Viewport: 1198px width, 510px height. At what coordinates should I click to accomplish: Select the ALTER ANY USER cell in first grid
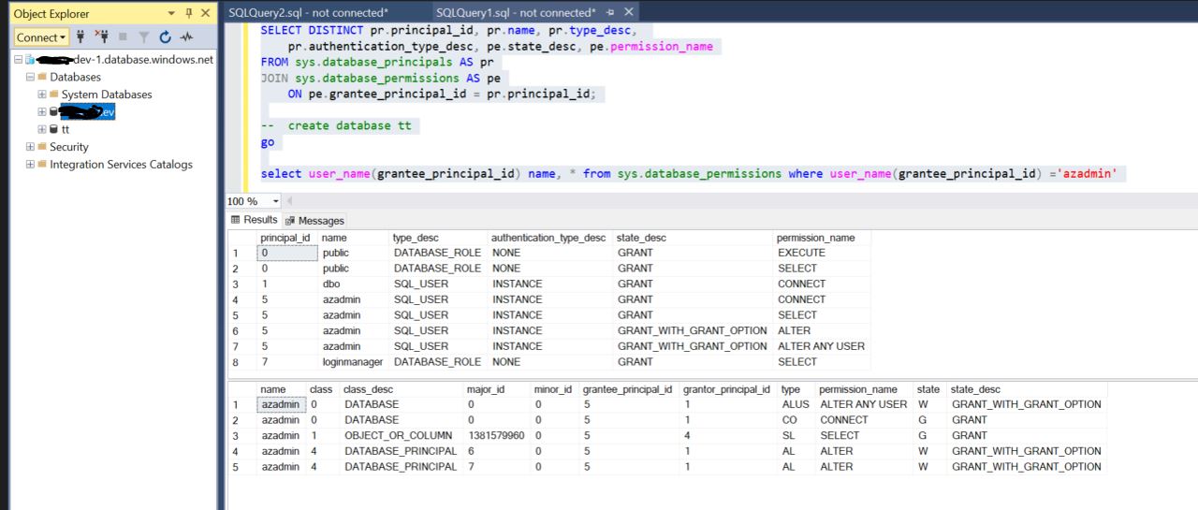click(x=823, y=346)
